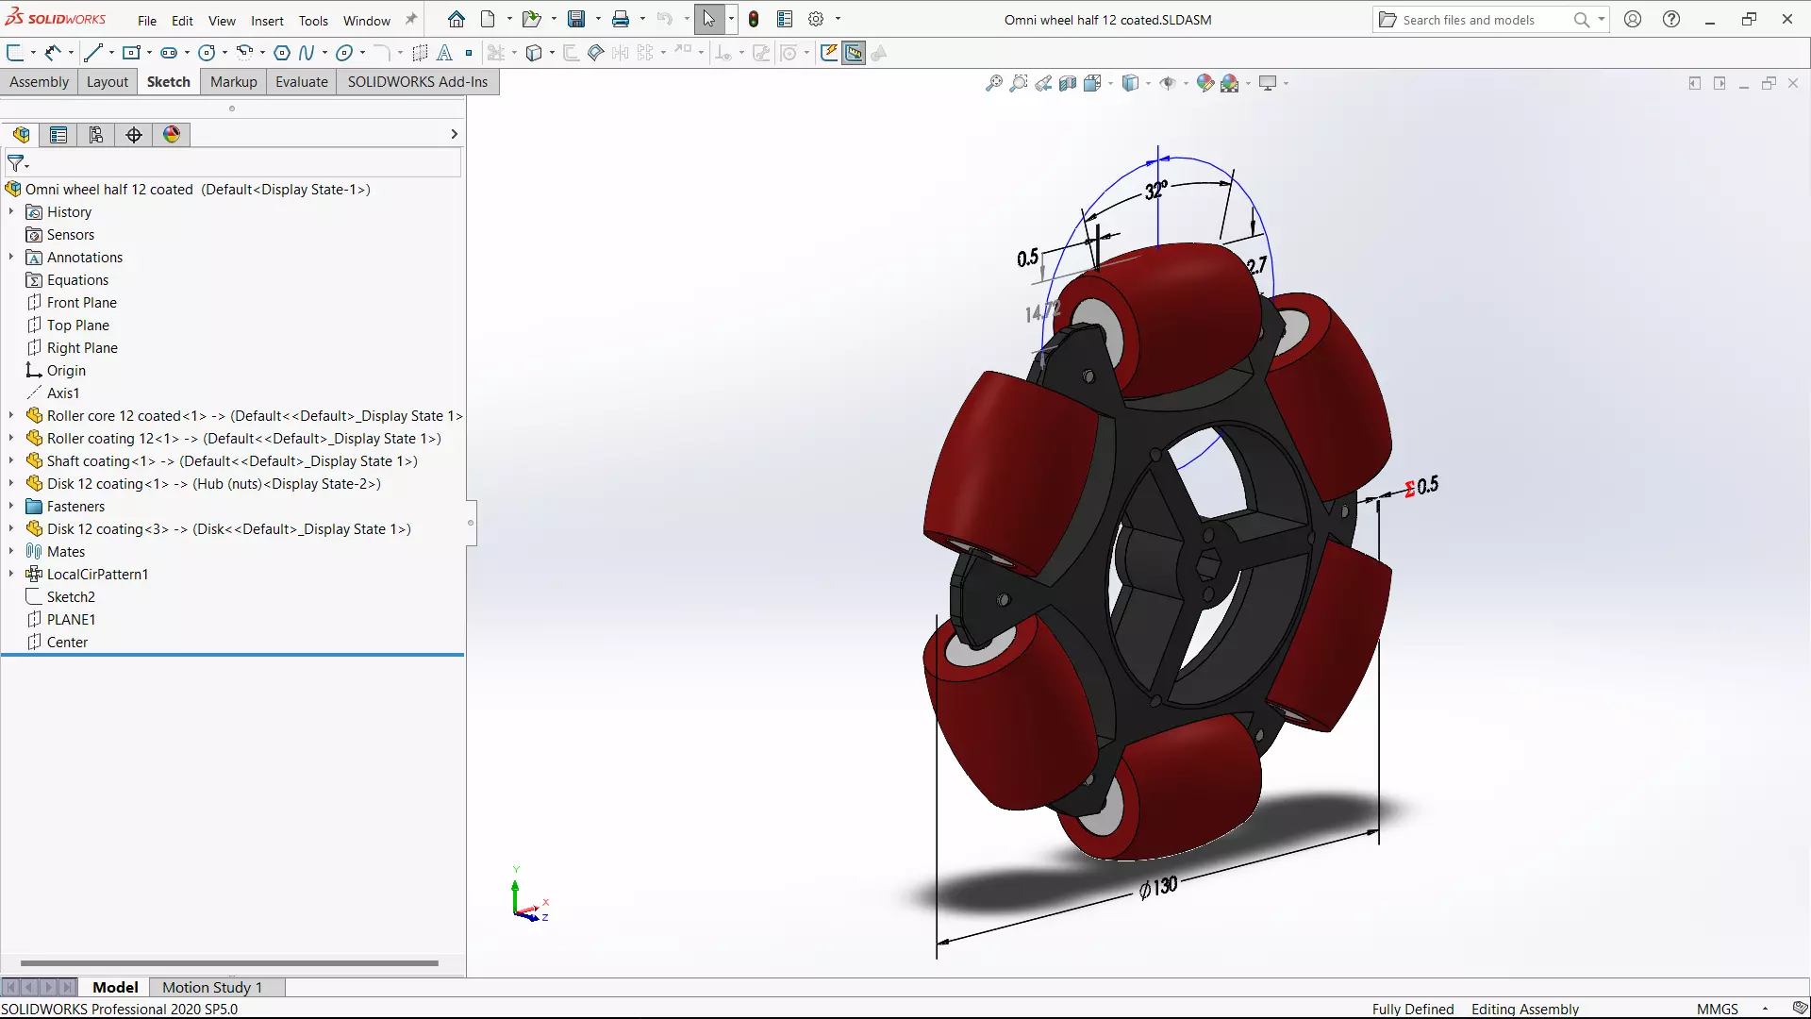Image resolution: width=1811 pixels, height=1019 pixels.
Task: Toggle Rapid Sketch
Action: tap(829, 53)
